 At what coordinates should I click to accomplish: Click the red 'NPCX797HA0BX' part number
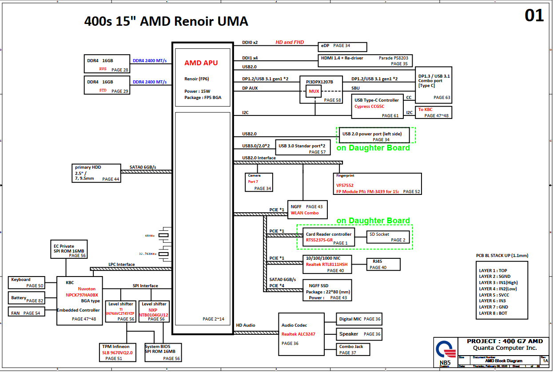tap(82, 295)
